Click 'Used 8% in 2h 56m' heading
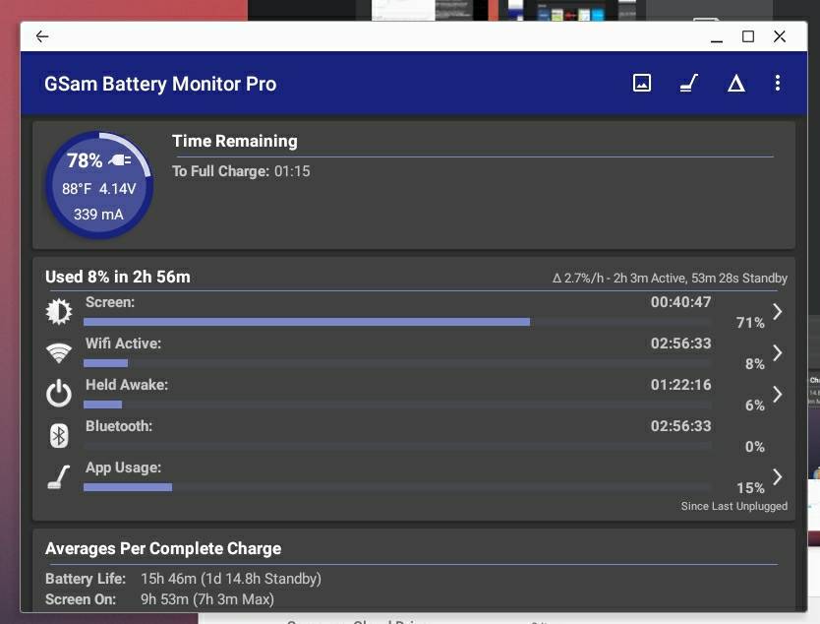The height and width of the screenshot is (624, 820). coord(118,277)
